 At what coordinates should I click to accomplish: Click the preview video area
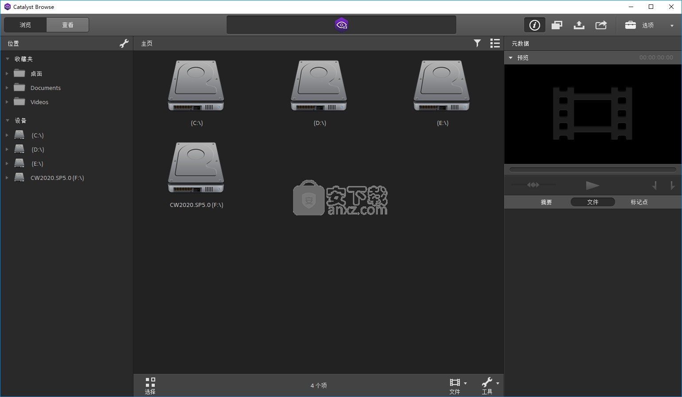coord(593,114)
